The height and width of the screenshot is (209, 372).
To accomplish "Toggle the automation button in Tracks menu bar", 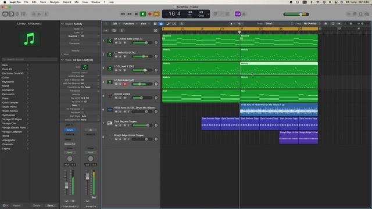I will point(168,24).
